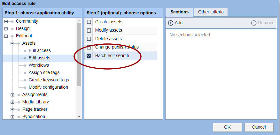The width and height of the screenshot is (280, 135).
Task: Check the Modify assets option
Action: coord(89,30)
